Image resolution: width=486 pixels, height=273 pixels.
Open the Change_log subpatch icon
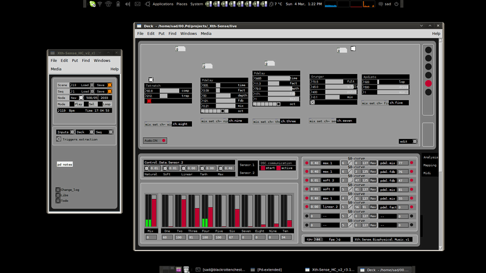[x=58, y=190]
